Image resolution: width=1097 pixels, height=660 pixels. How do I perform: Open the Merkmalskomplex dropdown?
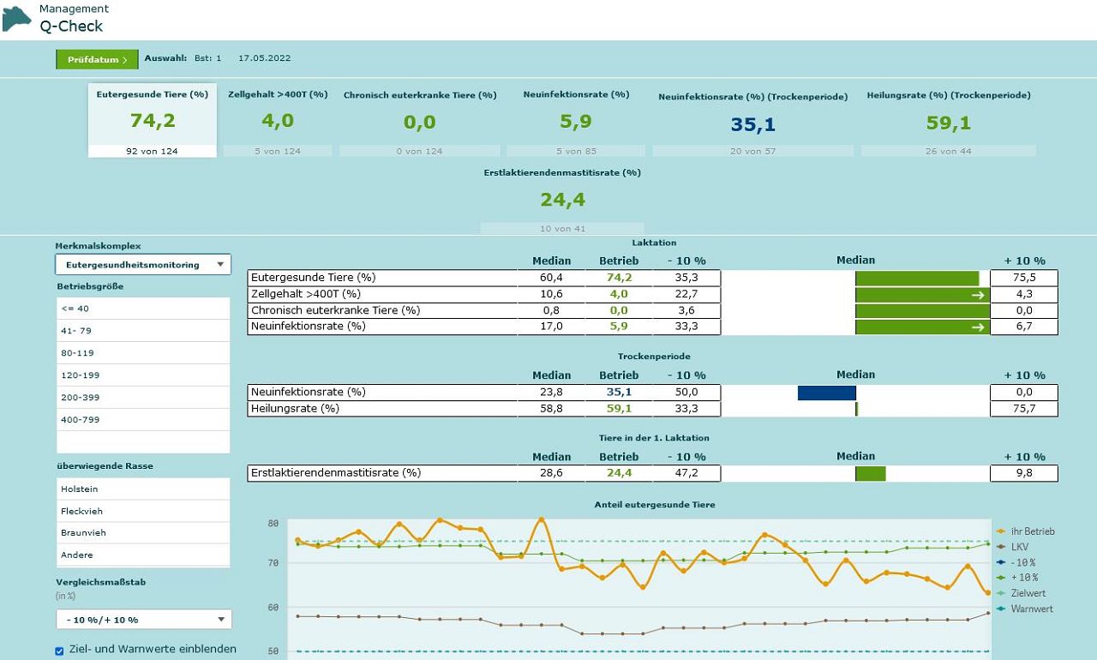coord(143,265)
